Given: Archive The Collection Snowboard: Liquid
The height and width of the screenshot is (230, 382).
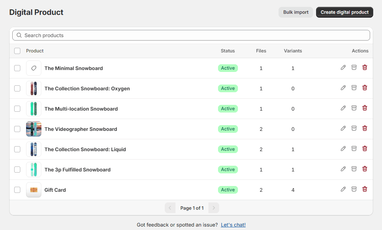Looking at the screenshot, I should [354, 148].
